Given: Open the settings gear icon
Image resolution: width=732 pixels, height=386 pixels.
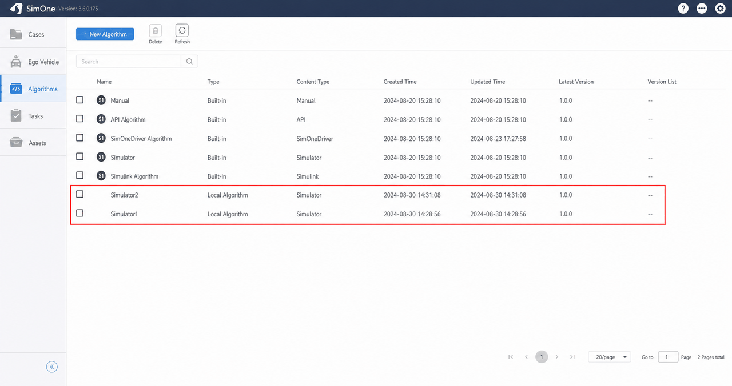Looking at the screenshot, I should tap(721, 9).
